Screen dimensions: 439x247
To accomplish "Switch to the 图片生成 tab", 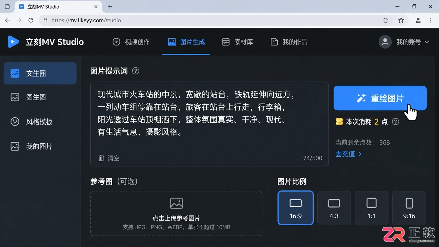I will [186, 42].
